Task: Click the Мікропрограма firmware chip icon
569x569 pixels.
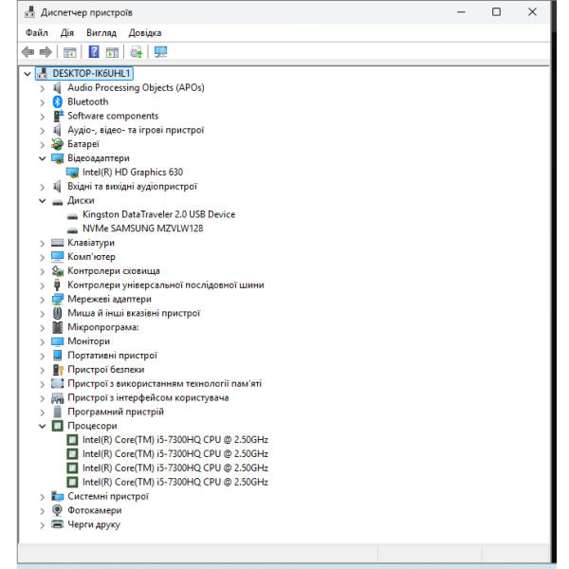Action: click(x=57, y=327)
